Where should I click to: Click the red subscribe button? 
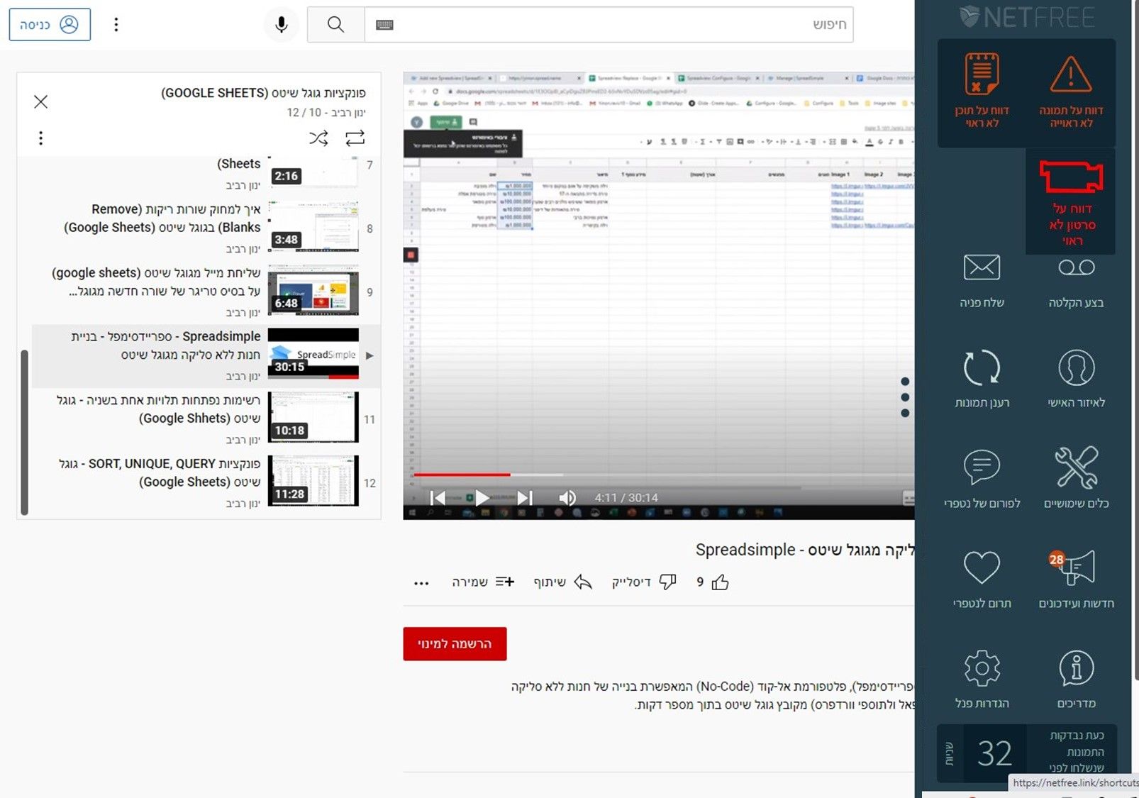click(455, 643)
